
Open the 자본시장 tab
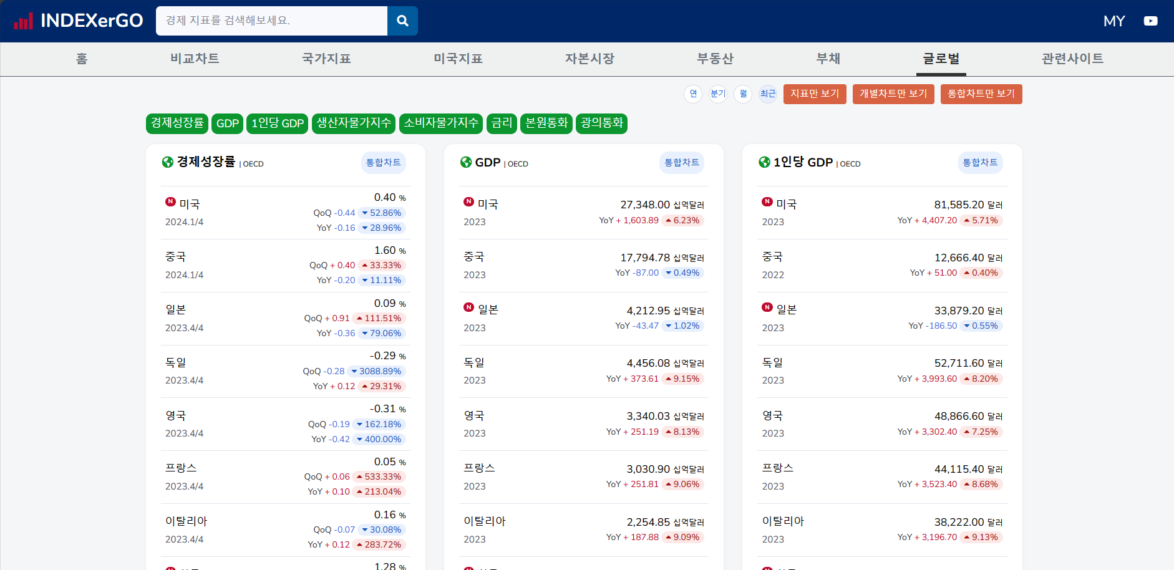pos(589,59)
